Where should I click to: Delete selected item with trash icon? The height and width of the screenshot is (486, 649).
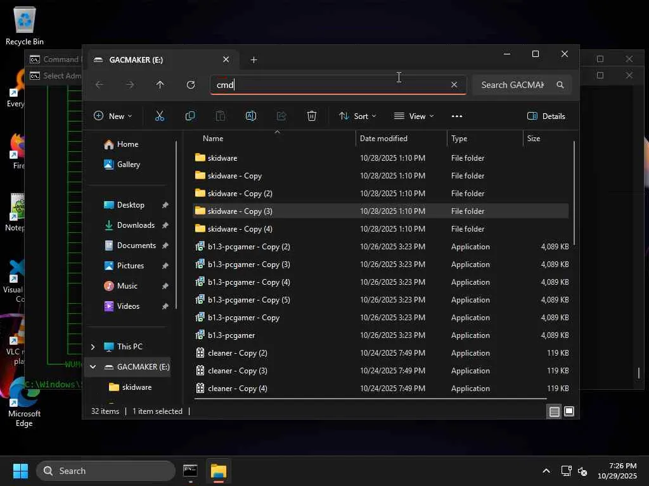click(x=312, y=116)
